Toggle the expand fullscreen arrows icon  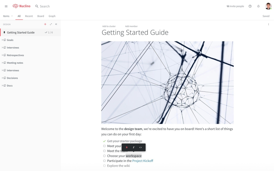51,24
